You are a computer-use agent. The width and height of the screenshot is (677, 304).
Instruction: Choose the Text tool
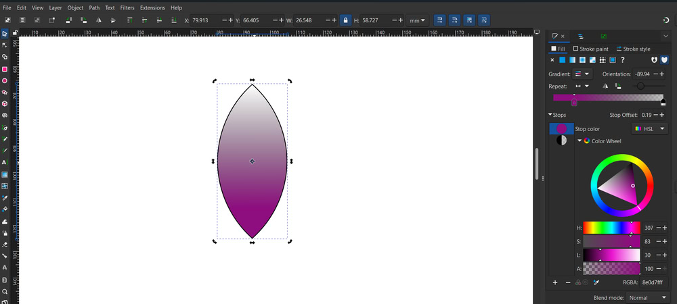point(5,162)
